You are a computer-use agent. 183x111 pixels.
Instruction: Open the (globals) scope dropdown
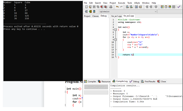tap(128, 11)
